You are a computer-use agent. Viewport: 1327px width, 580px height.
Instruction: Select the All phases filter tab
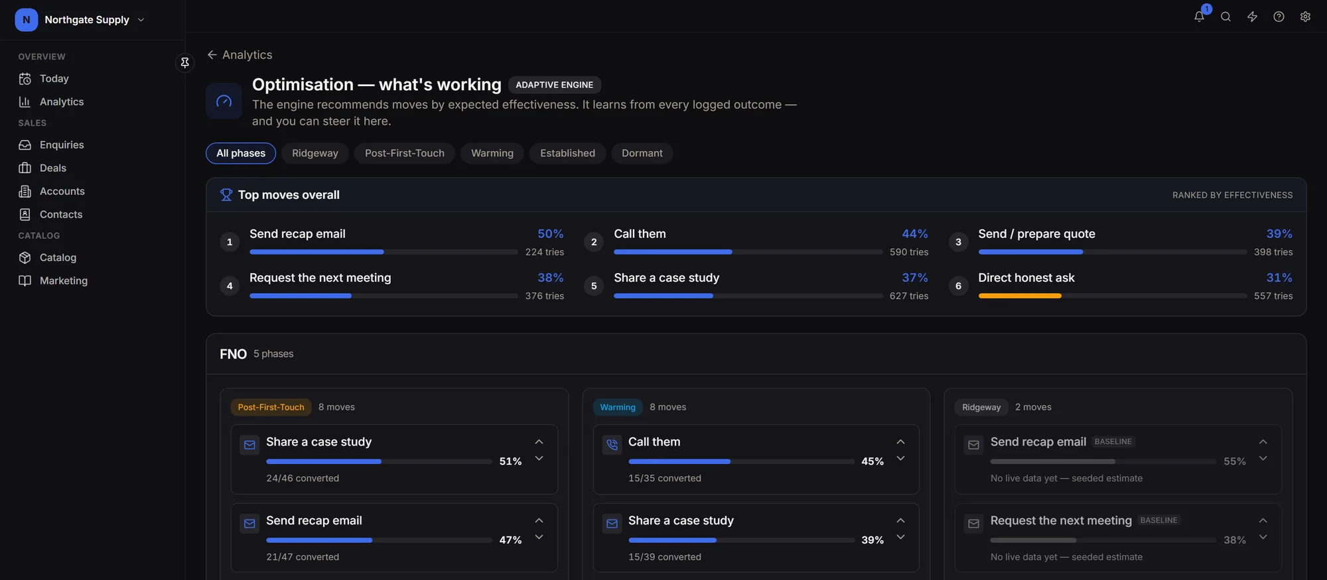pyautogui.click(x=241, y=153)
